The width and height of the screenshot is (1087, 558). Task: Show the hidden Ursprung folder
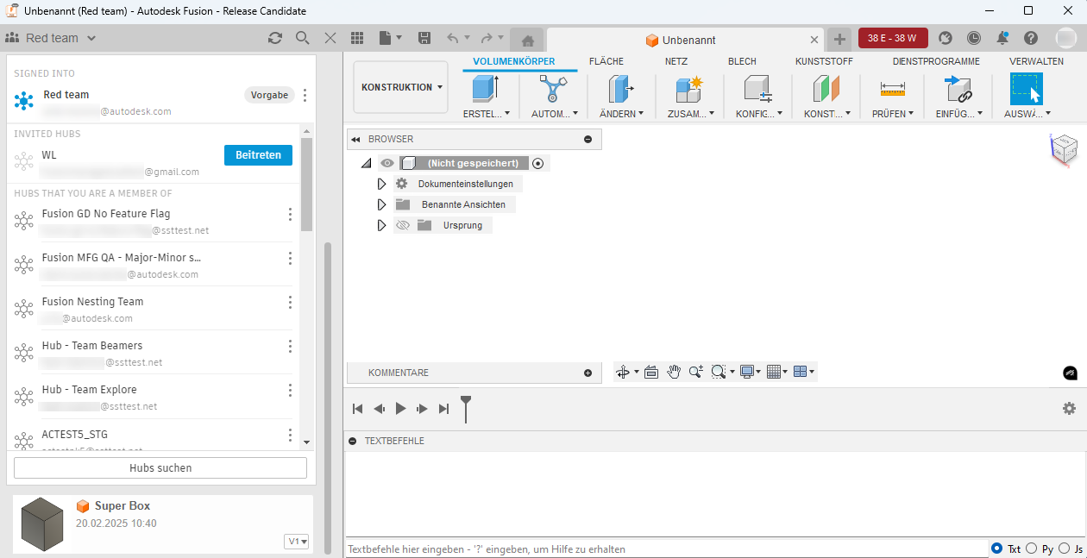(x=402, y=225)
